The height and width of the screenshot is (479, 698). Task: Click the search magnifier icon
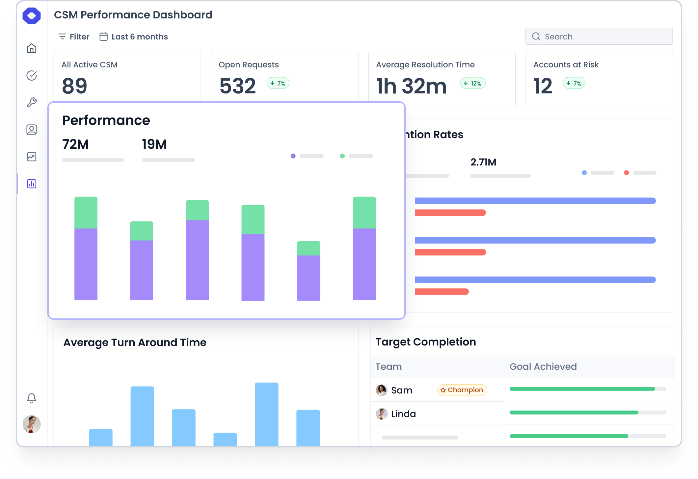point(536,36)
